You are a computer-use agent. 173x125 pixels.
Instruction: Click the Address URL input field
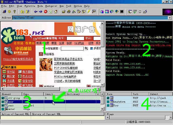(x=90, y=18)
